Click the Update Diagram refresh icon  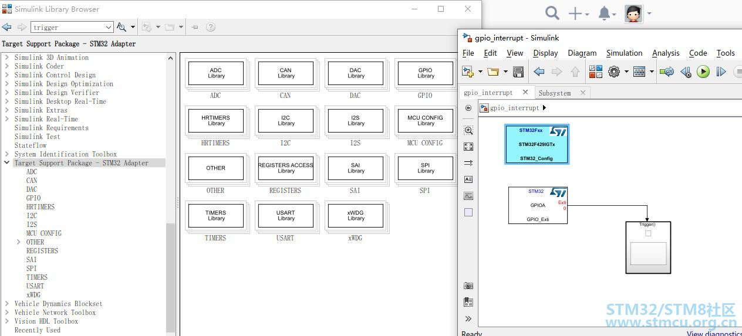pos(666,72)
